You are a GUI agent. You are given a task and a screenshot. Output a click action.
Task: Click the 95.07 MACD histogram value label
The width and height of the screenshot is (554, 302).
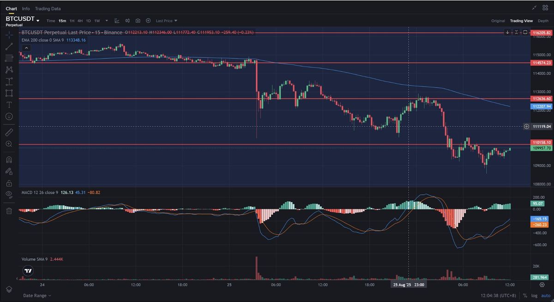[538, 203]
